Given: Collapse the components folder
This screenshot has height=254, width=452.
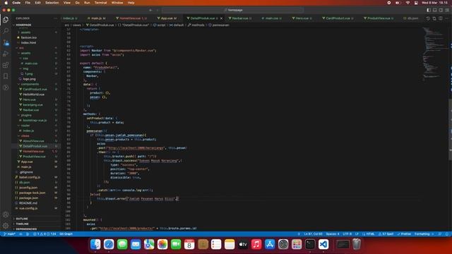Looking at the screenshot, I should point(30,84).
